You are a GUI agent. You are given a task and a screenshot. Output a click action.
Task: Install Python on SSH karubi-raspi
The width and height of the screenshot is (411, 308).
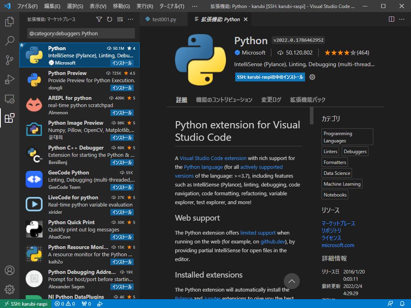[270, 77]
